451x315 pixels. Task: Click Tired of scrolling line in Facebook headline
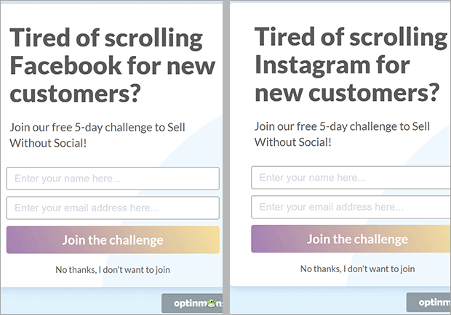tap(105, 38)
